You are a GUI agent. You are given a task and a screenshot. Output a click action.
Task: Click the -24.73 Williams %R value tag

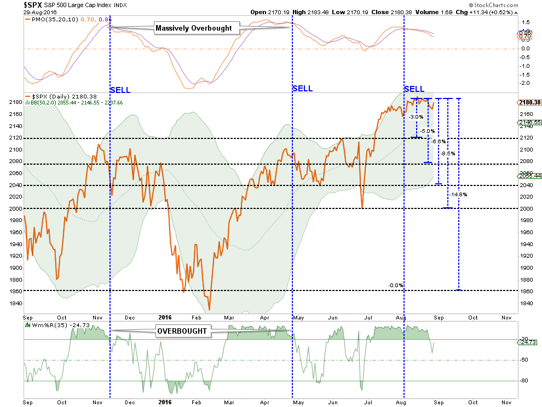click(529, 341)
